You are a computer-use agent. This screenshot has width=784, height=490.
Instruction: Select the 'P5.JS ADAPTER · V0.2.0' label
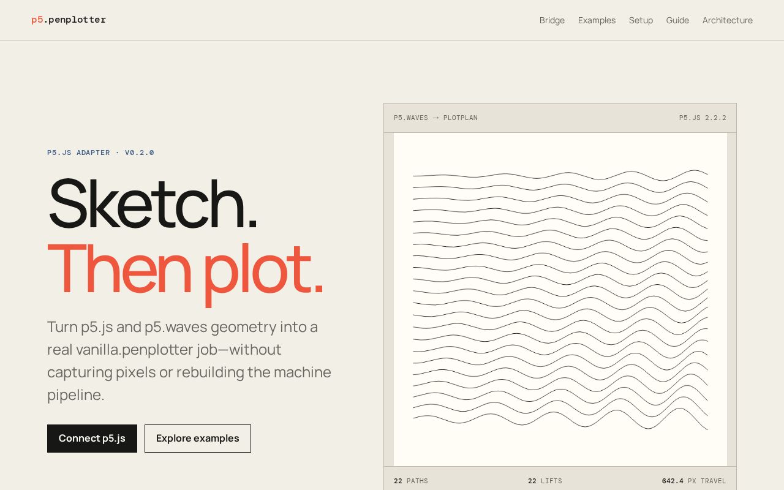coord(100,153)
